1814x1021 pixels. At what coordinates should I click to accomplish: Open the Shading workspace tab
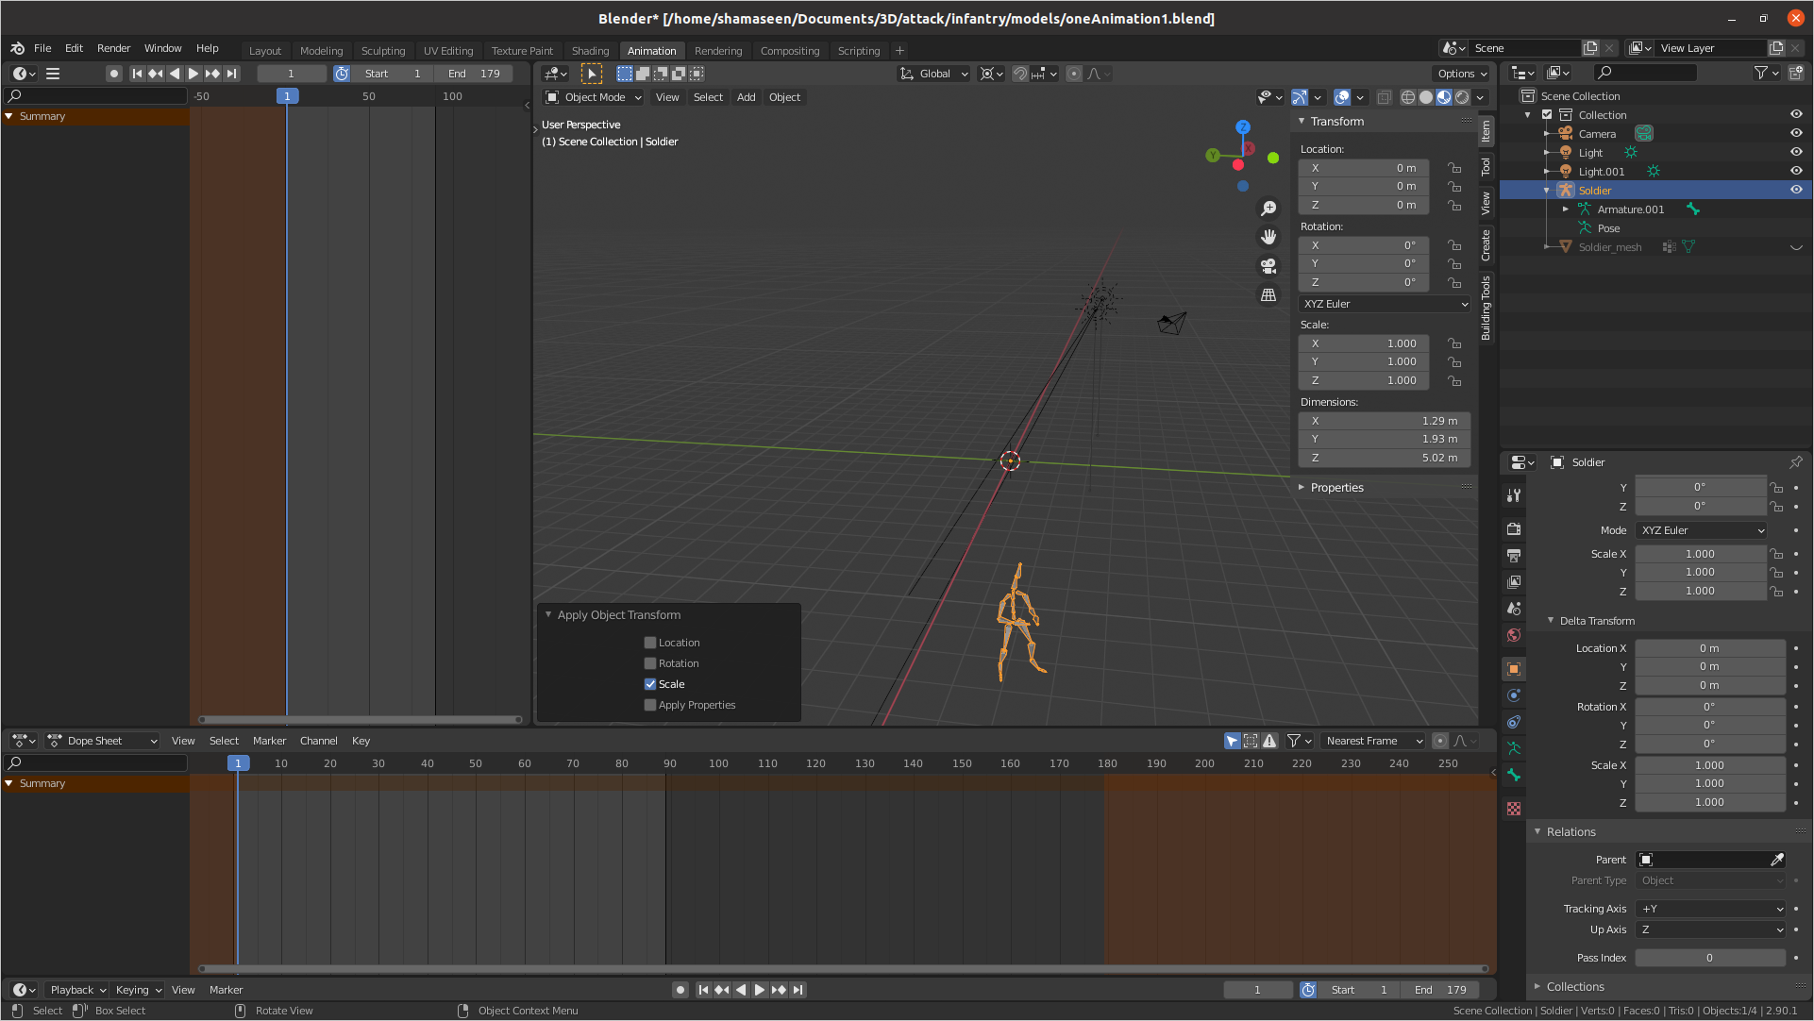(x=589, y=50)
